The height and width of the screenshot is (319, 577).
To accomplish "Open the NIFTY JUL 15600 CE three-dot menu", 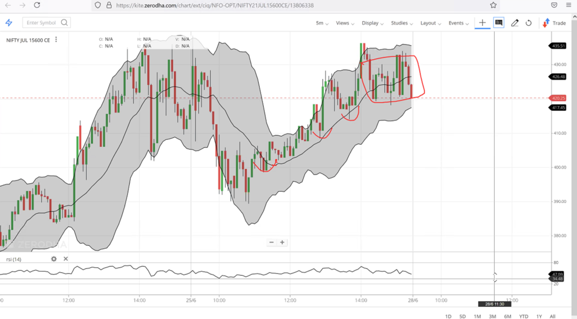I will (x=56, y=39).
